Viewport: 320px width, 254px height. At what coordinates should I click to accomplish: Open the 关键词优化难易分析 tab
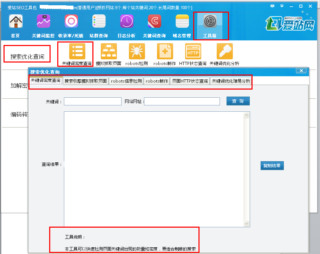coord(231,81)
